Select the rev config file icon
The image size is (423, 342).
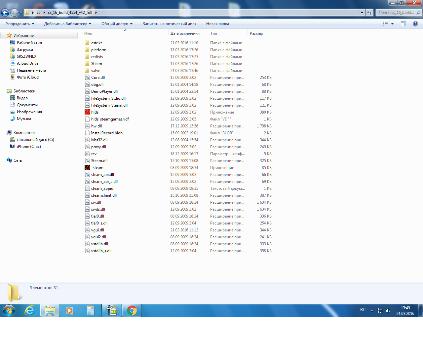(87, 154)
